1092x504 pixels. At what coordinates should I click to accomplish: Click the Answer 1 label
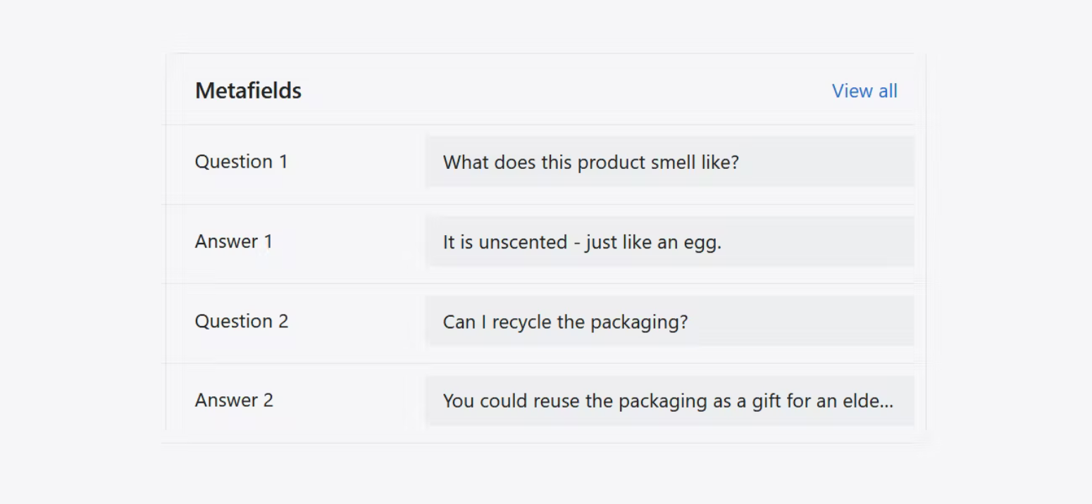point(233,241)
